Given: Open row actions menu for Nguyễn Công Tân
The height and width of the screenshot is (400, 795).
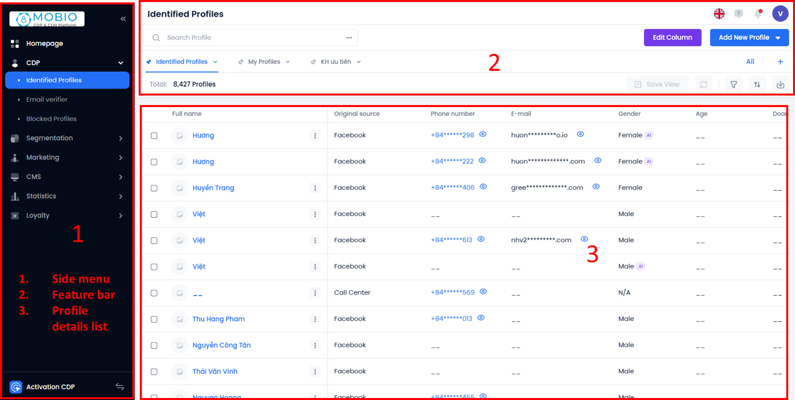Looking at the screenshot, I should 315,345.
